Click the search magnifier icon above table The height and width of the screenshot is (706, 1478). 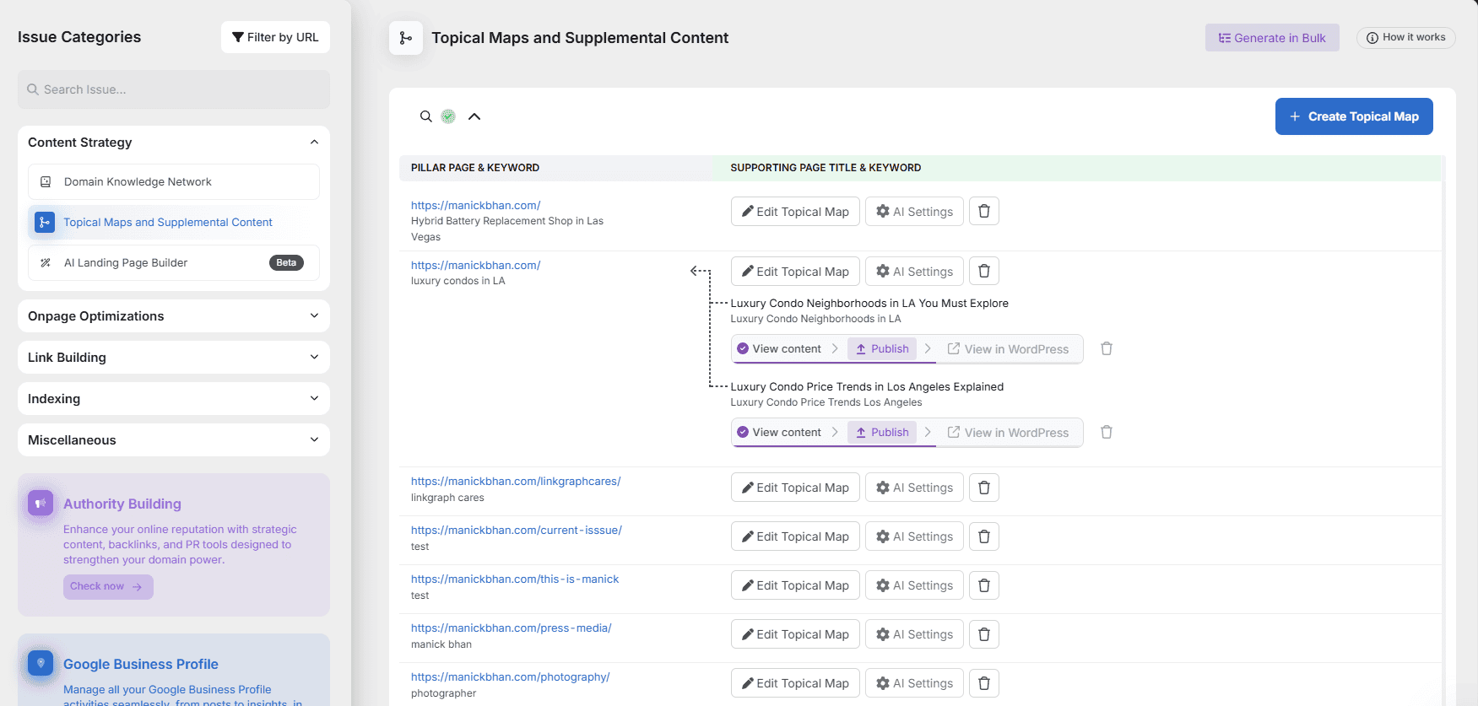pos(426,116)
